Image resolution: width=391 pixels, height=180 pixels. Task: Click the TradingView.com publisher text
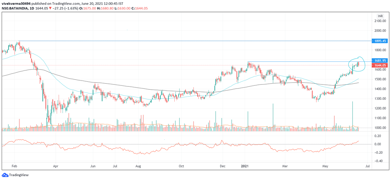pyautogui.click(x=65, y=4)
